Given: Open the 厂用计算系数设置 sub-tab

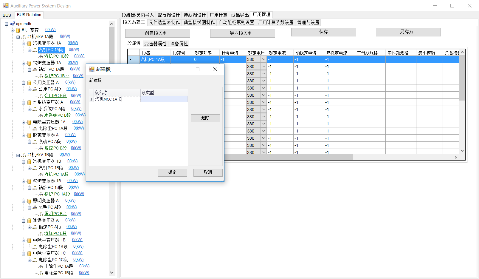Looking at the screenshot, I should click(x=276, y=22).
